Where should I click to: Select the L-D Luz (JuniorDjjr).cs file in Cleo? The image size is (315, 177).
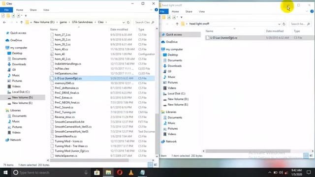click(102, 78)
